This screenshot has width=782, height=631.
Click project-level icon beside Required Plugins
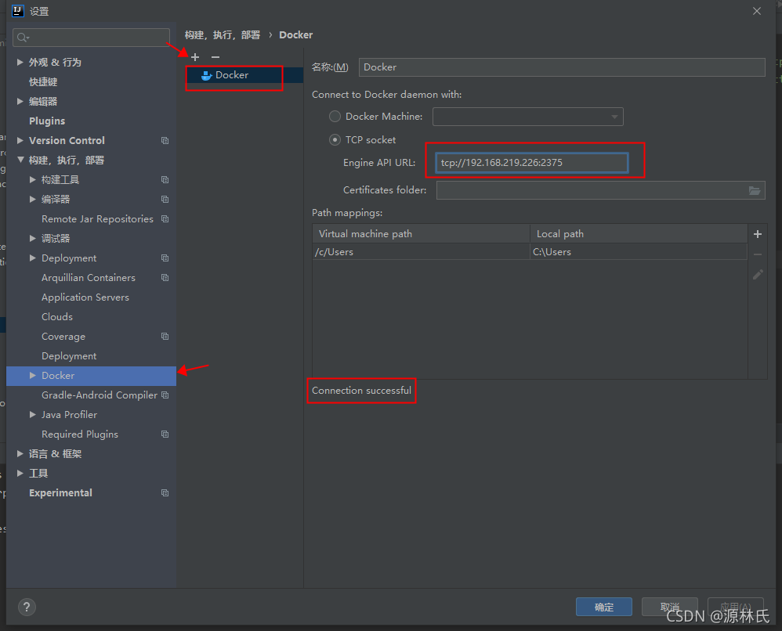[x=165, y=434]
